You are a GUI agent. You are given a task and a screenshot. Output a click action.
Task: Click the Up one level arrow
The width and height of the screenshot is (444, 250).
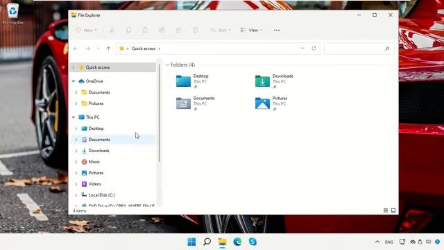tap(108, 49)
